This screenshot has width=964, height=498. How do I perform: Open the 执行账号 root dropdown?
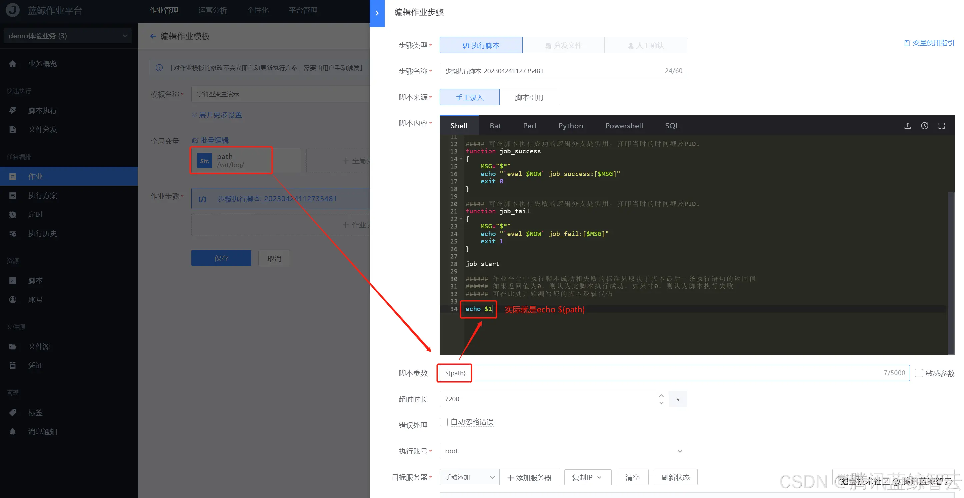pos(563,451)
